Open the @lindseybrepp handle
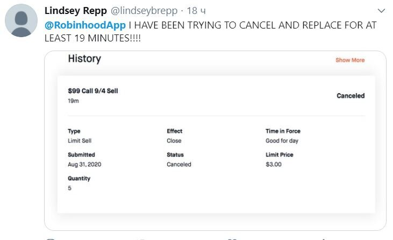Screen dimensions: 393x240 [144, 11]
